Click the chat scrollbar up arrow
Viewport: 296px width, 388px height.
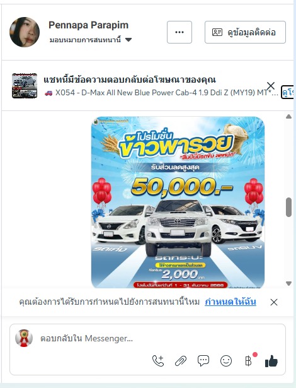pos(288,117)
